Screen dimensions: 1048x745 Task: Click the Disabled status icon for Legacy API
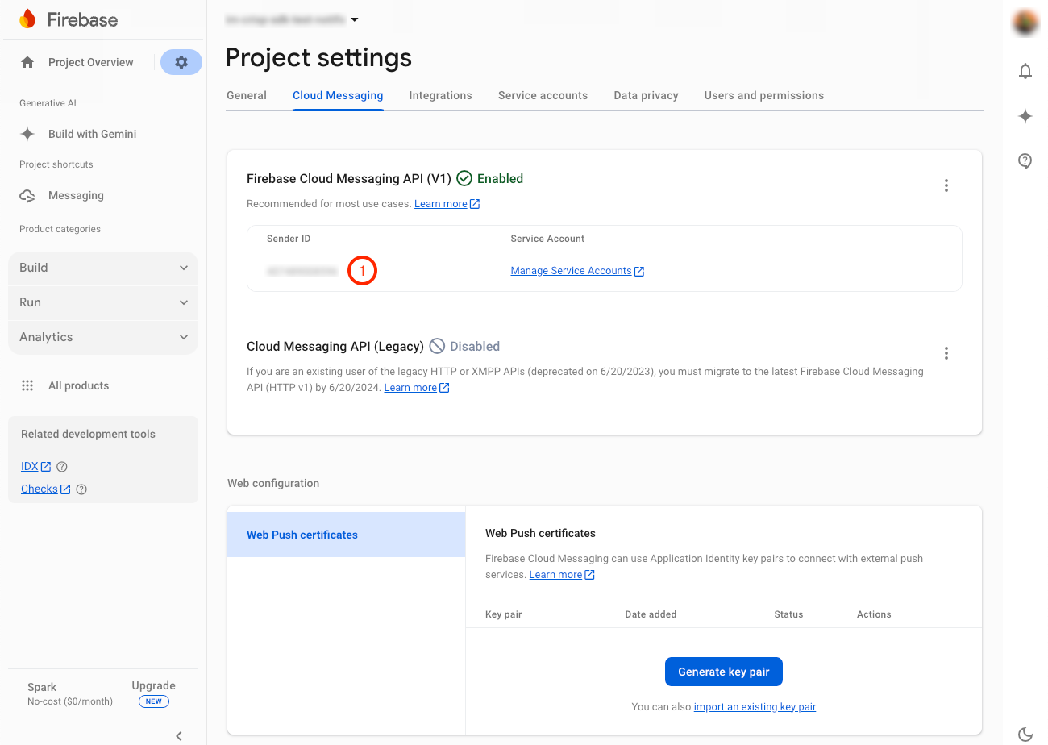(437, 346)
